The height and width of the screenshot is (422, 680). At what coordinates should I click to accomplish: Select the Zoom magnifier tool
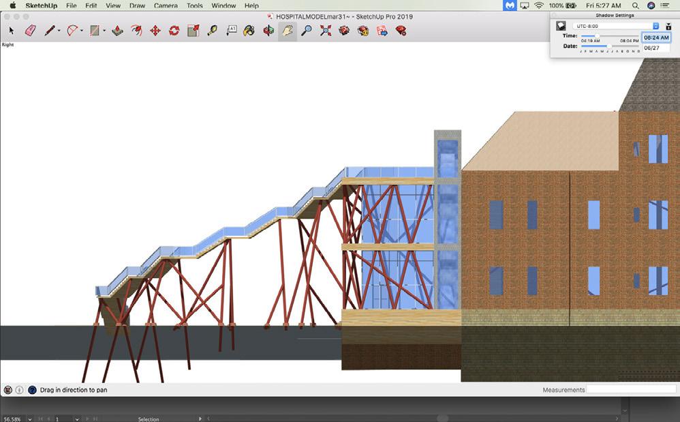coord(307,31)
